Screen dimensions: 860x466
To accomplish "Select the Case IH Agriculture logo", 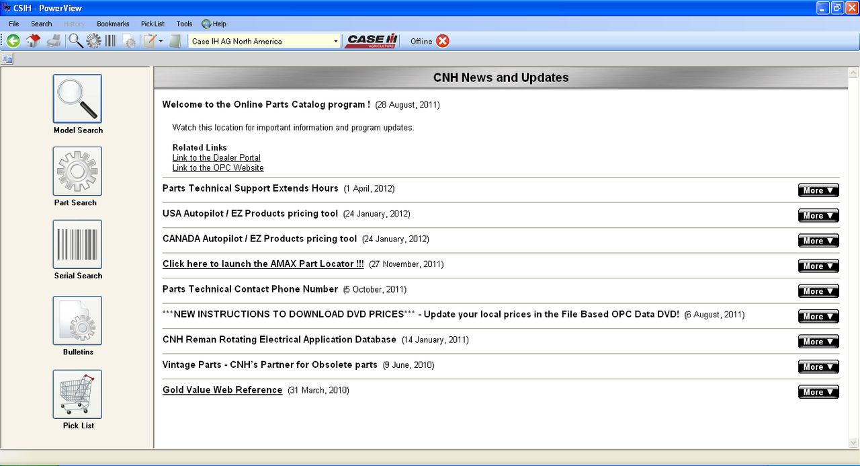I will [x=372, y=41].
